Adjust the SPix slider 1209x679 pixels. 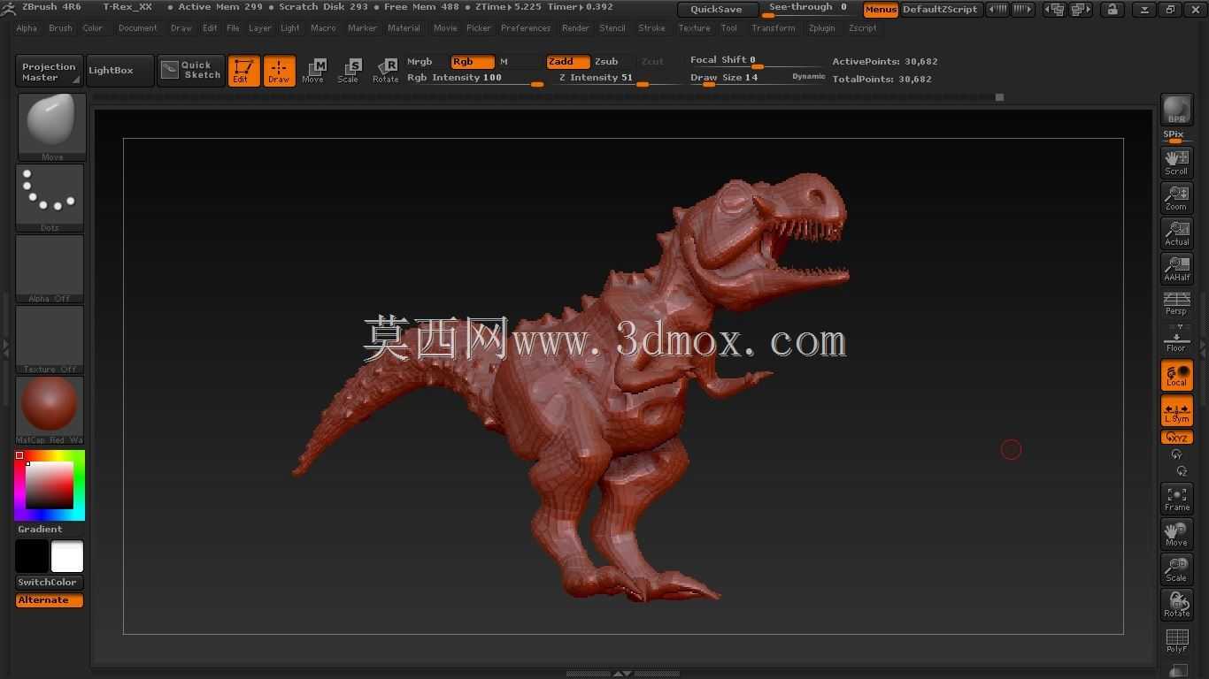tap(1176, 136)
